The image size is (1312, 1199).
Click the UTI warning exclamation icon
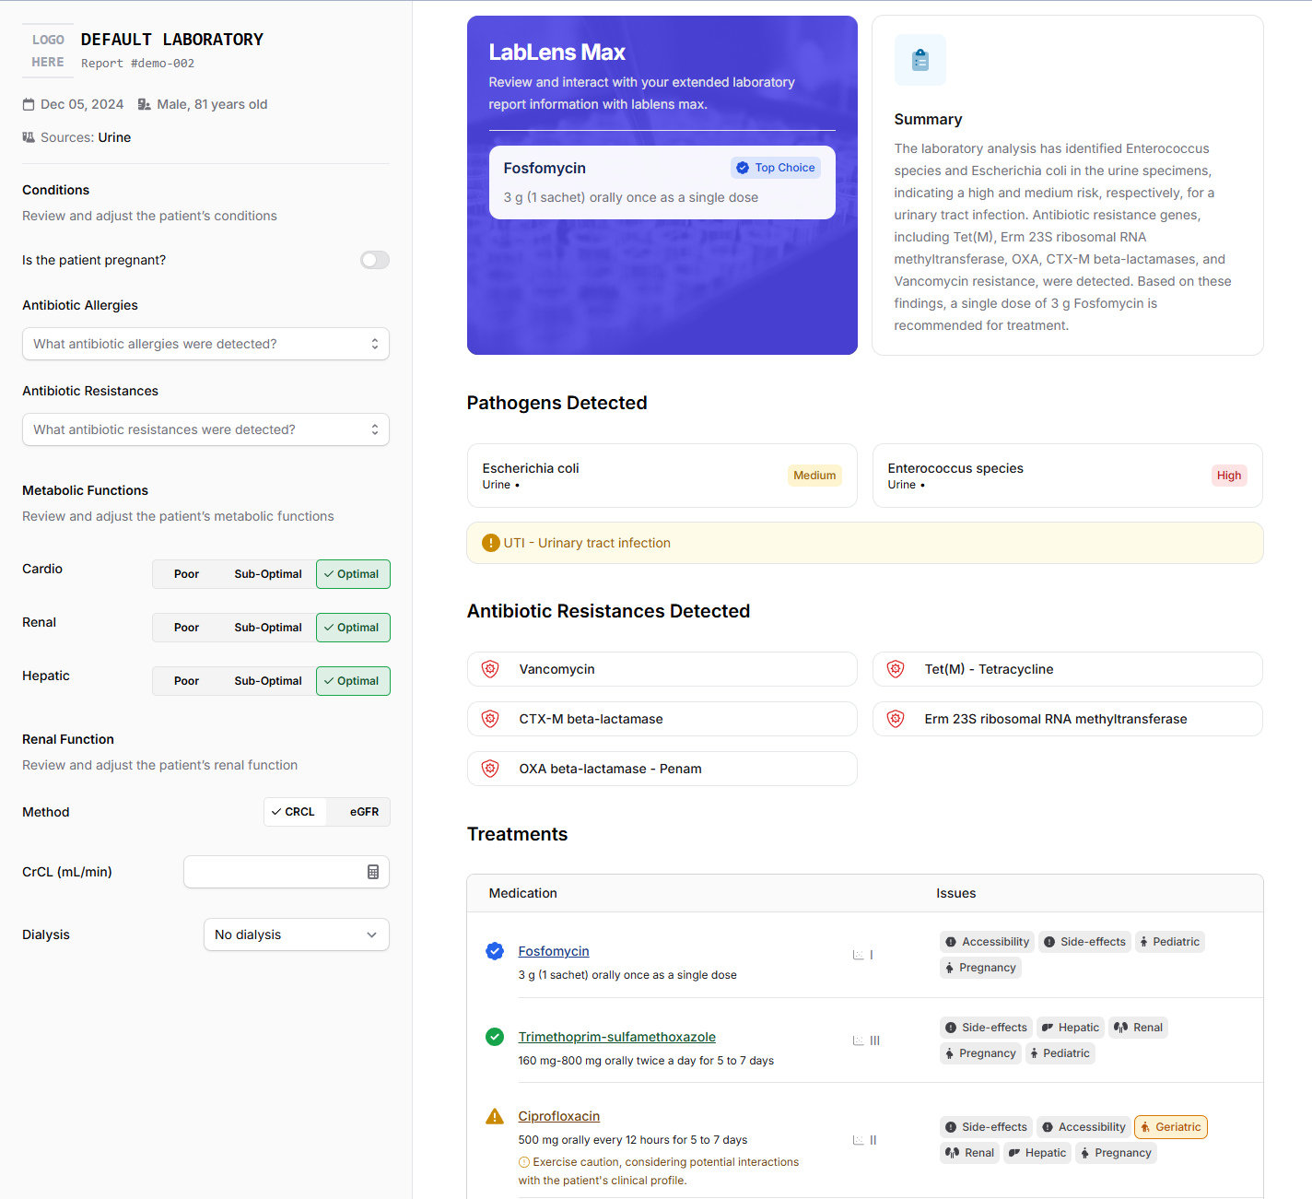point(491,543)
